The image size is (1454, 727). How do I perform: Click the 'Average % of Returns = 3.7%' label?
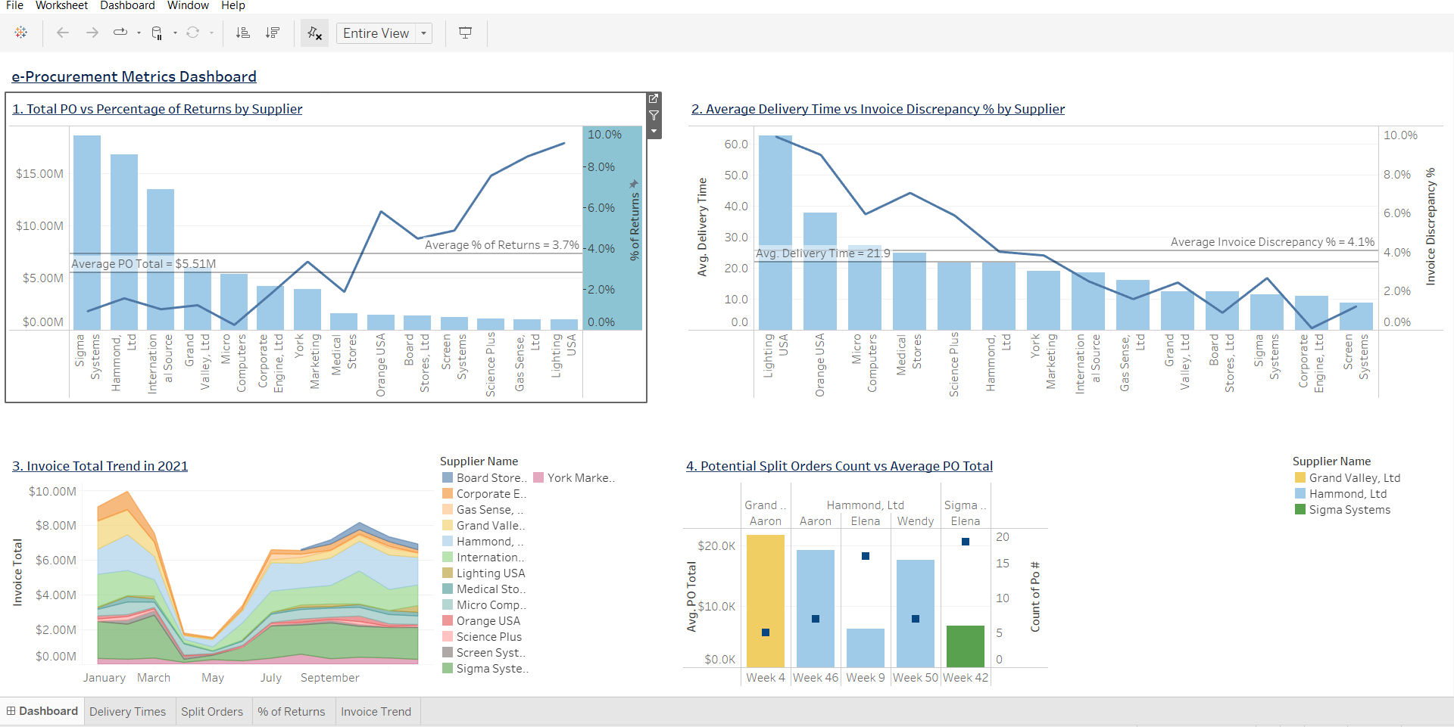[x=501, y=245]
